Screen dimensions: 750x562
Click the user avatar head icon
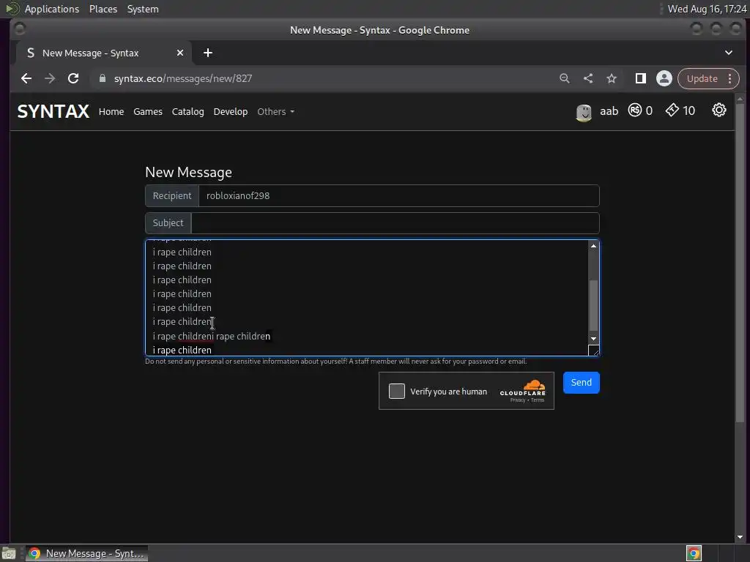coord(584,112)
